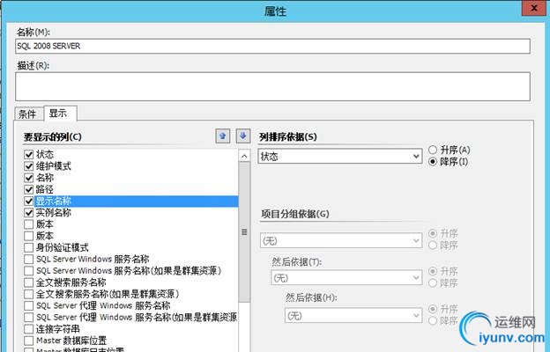Check the Master 数据库位置 checkbox

click(29, 341)
